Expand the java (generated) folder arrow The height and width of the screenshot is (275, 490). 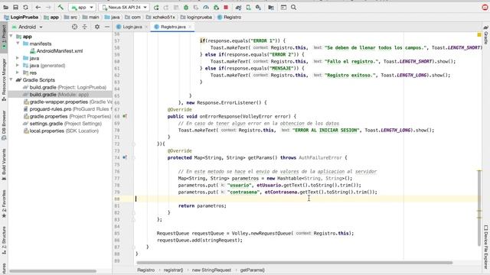[18, 65]
